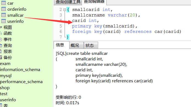Image resolution: width=191 pixels, height=107 pixels.
Task: Select the orderinfo table icon
Action: (3, 9)
